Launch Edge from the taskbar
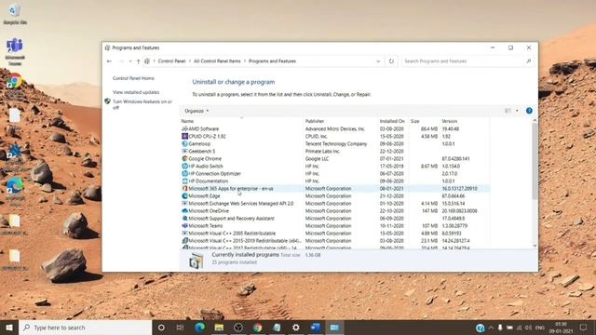This screenshot has width=596, height=335. tap(199, 328)
